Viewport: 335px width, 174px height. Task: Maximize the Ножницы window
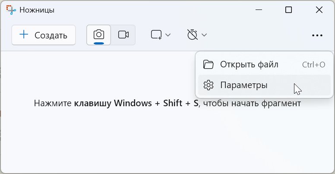pos(289,10)
